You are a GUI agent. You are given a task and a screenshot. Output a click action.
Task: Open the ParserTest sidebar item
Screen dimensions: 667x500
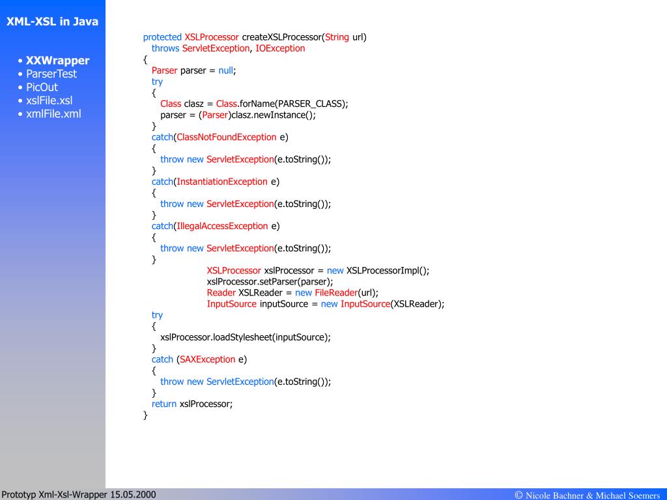point(51,74)
